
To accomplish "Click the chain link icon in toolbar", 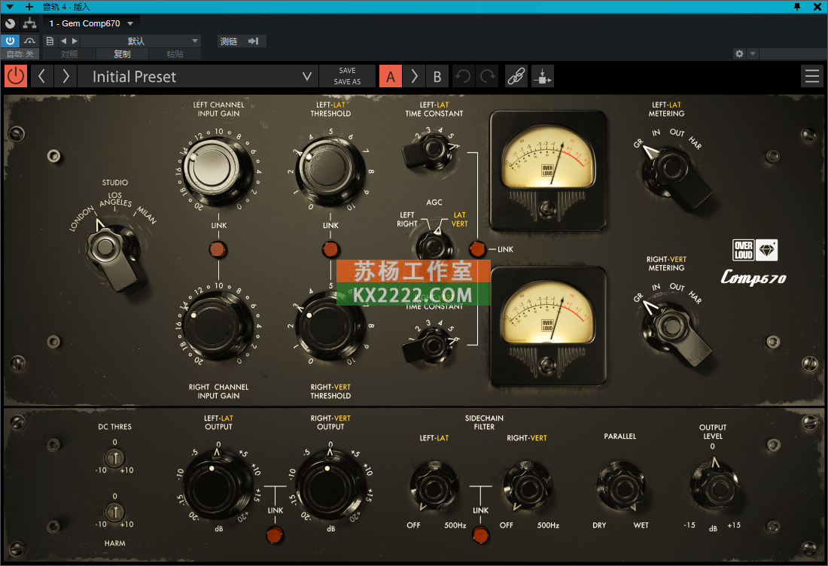I will pos(516,76).
